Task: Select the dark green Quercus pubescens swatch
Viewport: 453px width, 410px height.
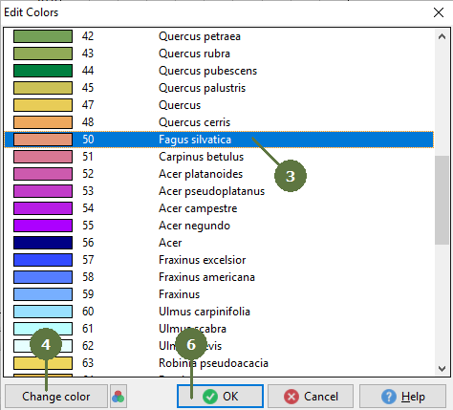Action: coord(43,71)
